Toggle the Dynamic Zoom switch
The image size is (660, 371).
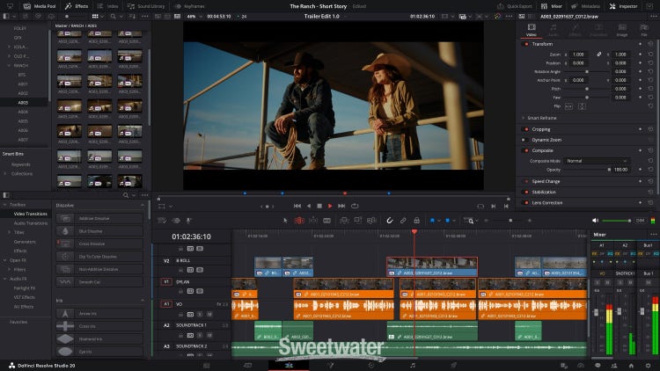pos(526,140)
